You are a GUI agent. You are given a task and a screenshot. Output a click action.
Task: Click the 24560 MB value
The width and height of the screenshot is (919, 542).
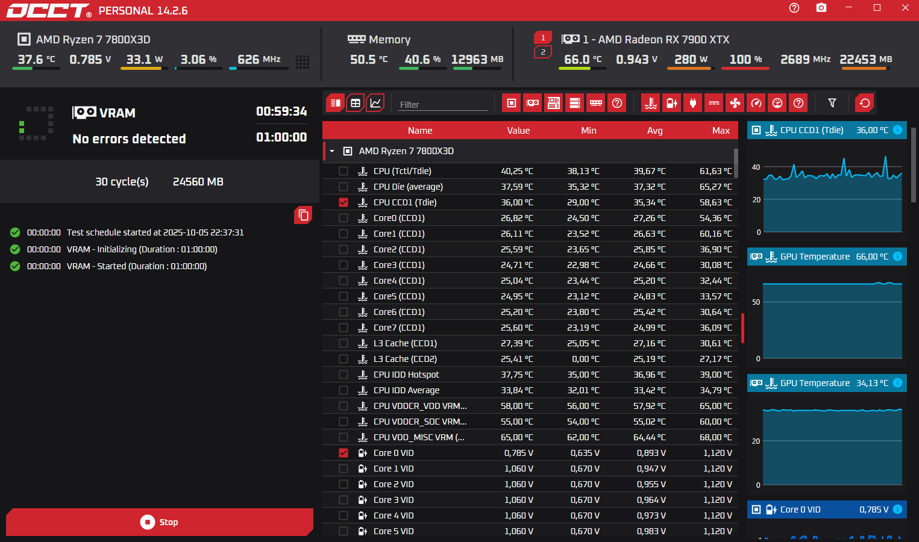(198, 182)
